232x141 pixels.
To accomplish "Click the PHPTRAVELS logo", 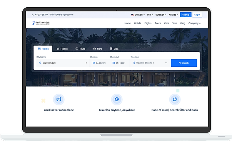I will [41, 23].
